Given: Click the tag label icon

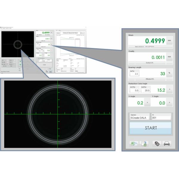Looking at the screenshot, I should pos(157,144).
